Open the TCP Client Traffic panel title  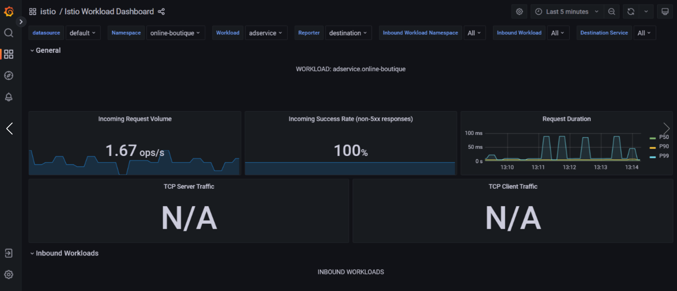513,187
